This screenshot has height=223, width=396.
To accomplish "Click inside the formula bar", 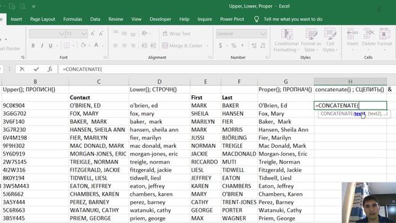I will 227,69.
